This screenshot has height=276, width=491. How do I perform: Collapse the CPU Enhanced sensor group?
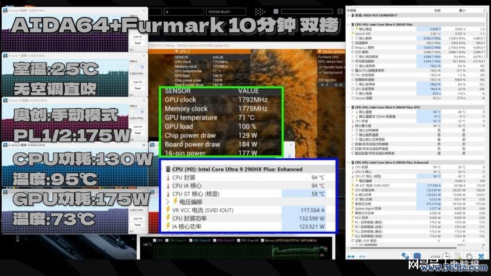349,163
